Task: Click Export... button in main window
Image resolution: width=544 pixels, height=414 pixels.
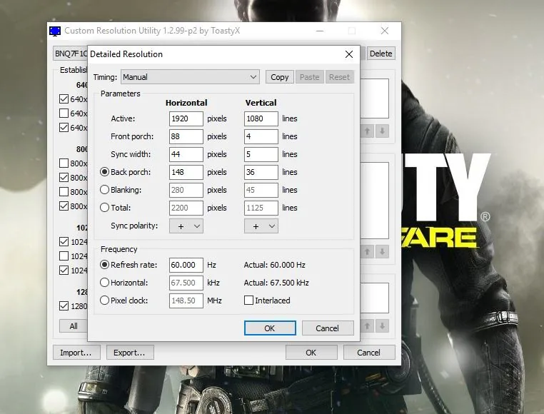Action: click(x=130, y=353)
